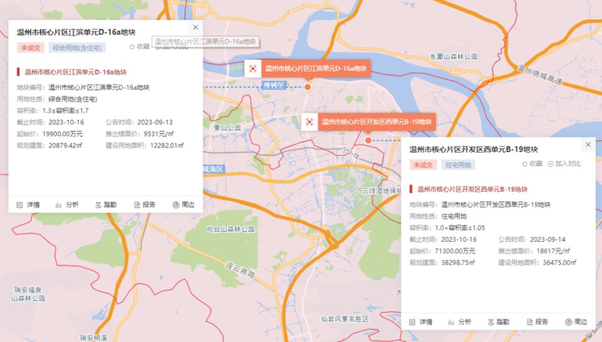This screenshot has width=602, height=342.
Task: Click the 鹿城区 district label on map
Action: (274, 85)
